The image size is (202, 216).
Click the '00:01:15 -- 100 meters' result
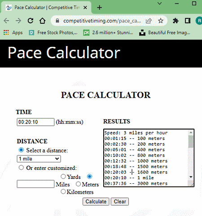(x=135, y=138)
